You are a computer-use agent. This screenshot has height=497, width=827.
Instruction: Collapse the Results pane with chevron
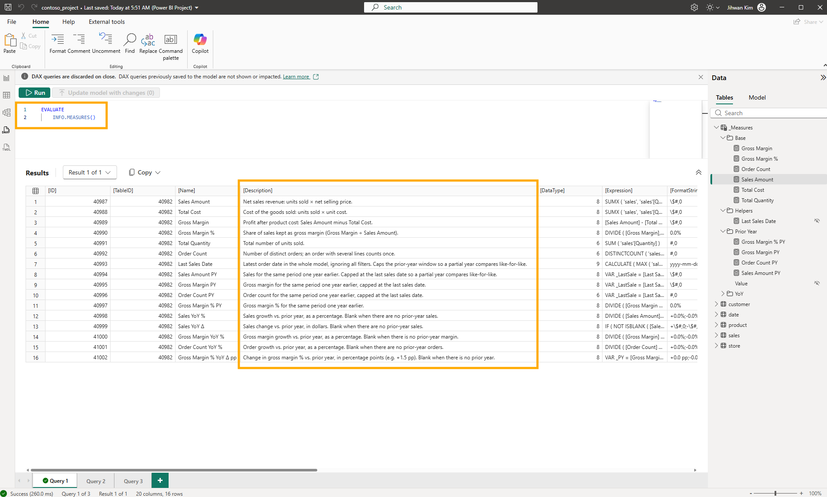coord(698,172)
